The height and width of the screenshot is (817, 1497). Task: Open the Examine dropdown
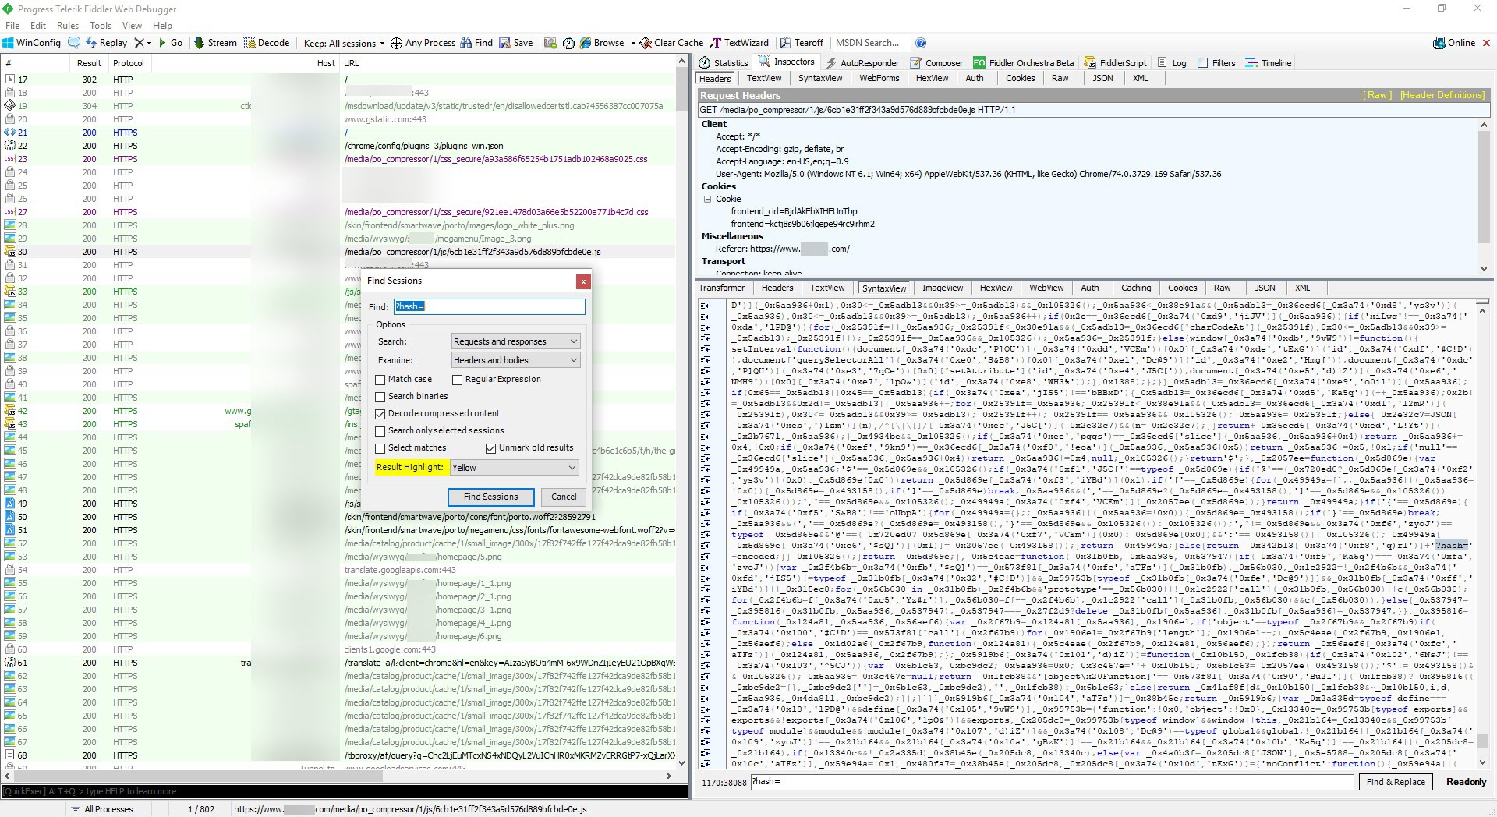[516, 360]
